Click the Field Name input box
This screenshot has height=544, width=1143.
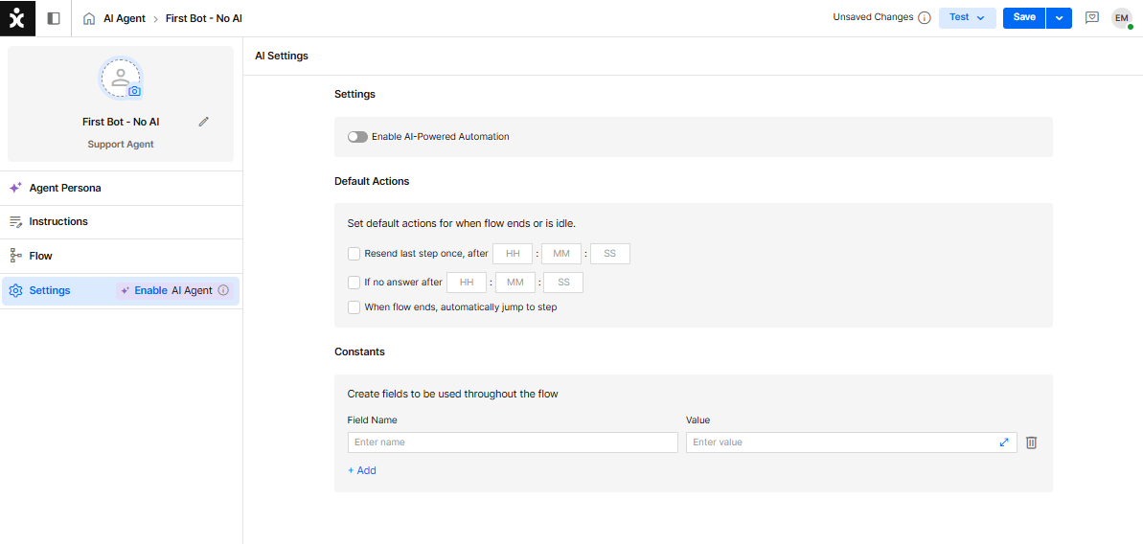514,442
